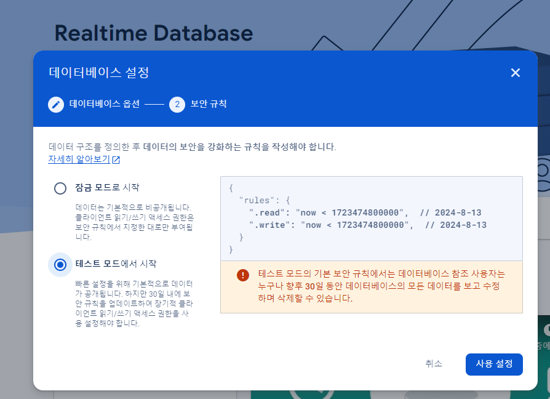
Task: Select the 테스트 모드에서 시작 radio button
Action: [x=60, y=265]
